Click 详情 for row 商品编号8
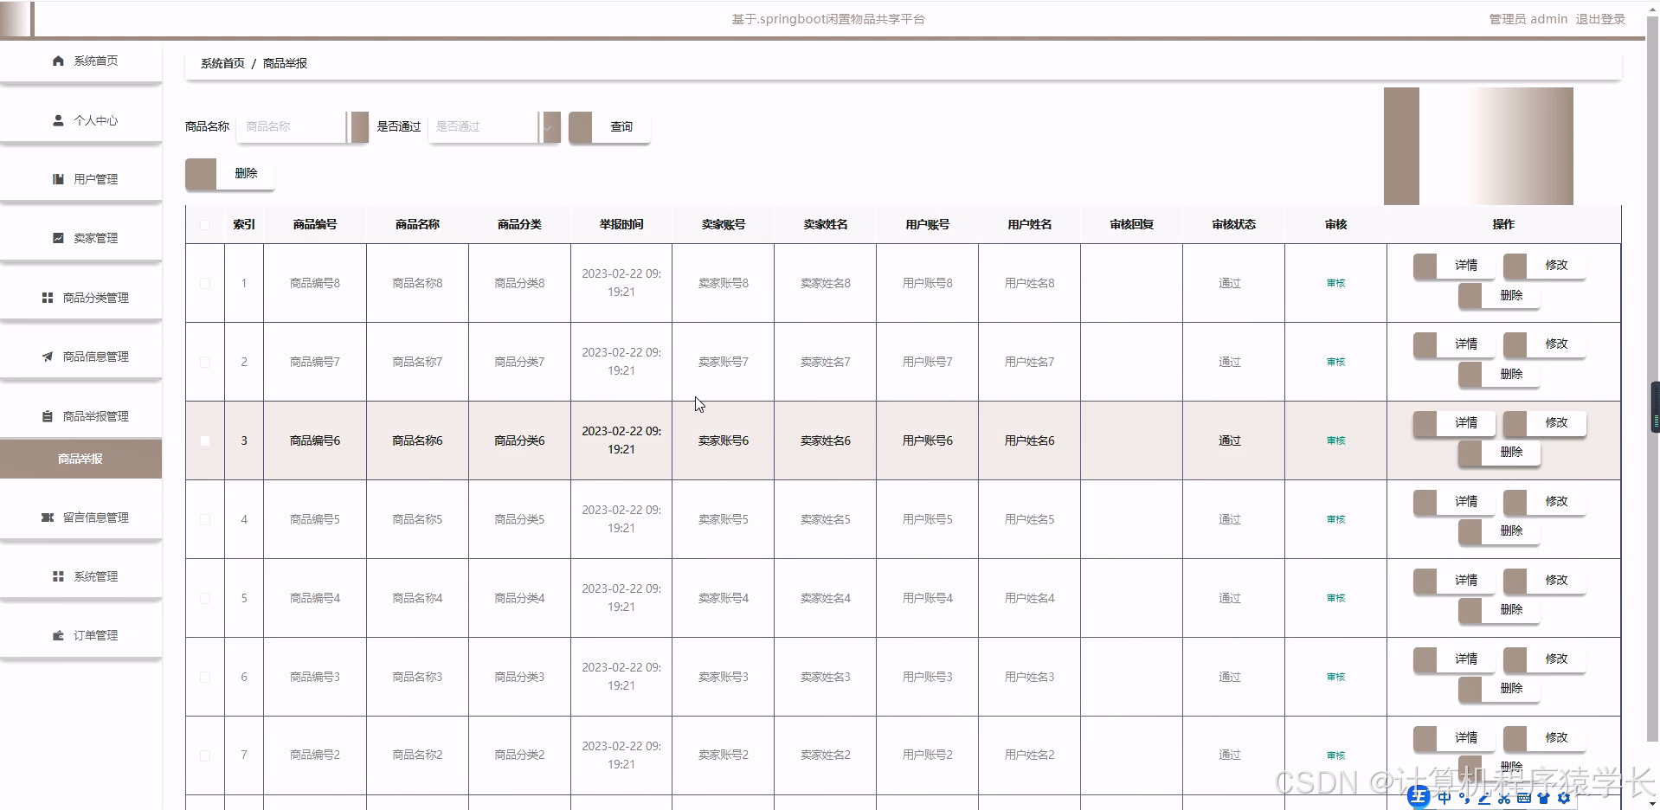The image size is (1660, 810). (1454, 266)
